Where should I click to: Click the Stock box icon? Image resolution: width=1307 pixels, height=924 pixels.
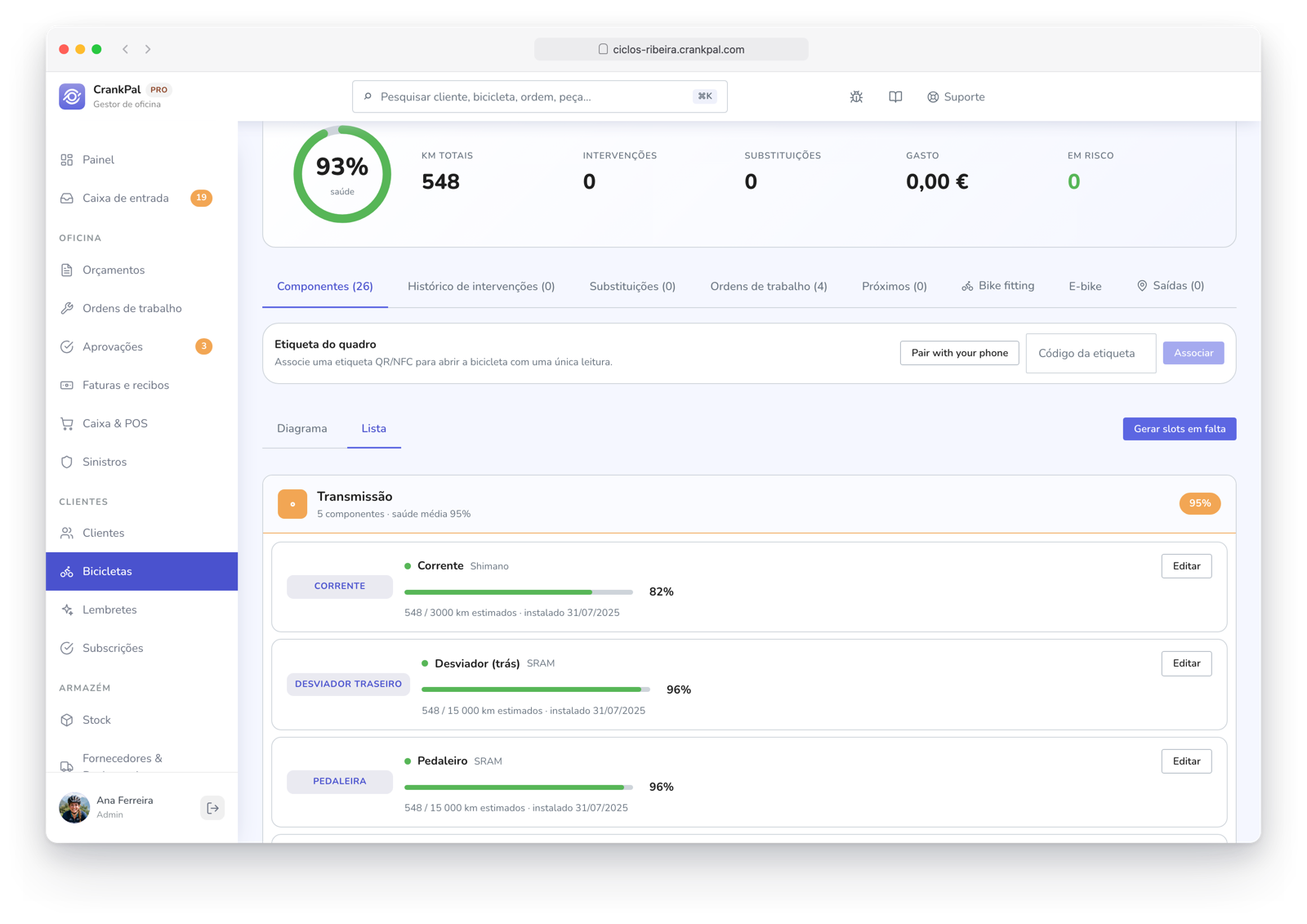tap(67, 720)
